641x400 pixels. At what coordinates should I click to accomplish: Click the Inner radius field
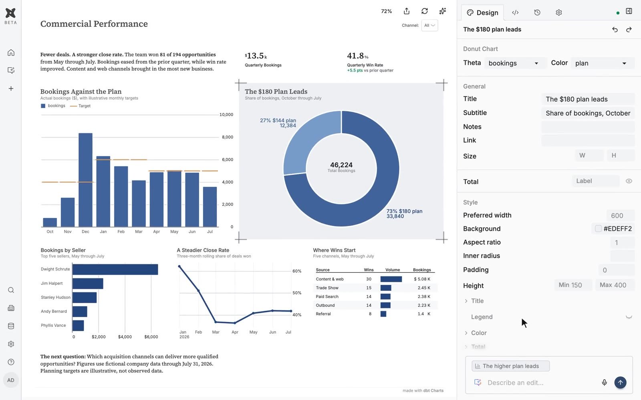click(x=622, y=256)
